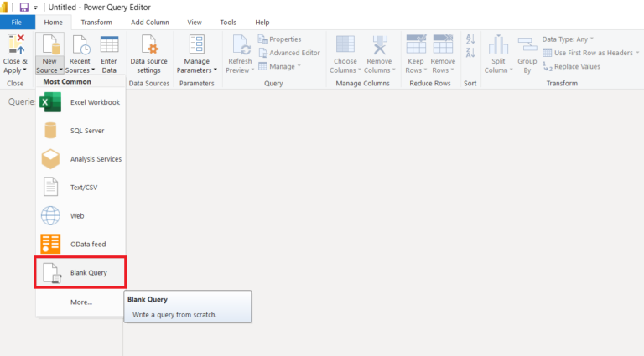Choose the Web data source
Viewport: 644px width, 356px height.
80,216
